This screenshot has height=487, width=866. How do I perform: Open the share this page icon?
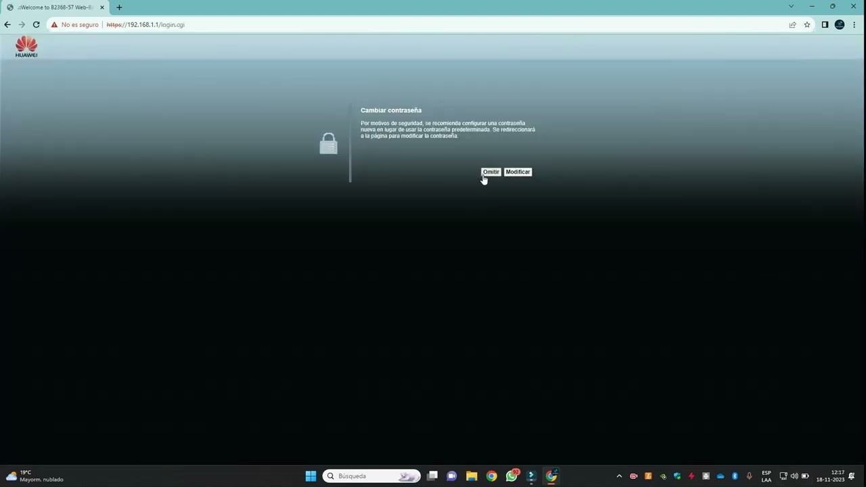tap(792, 24)
